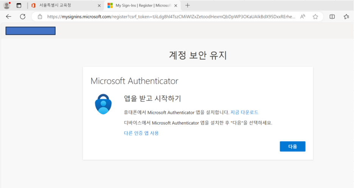This screenshot has width=354, height=188.
Task: Click the 다른 인증 앱 사용 link
Action: 141,133
